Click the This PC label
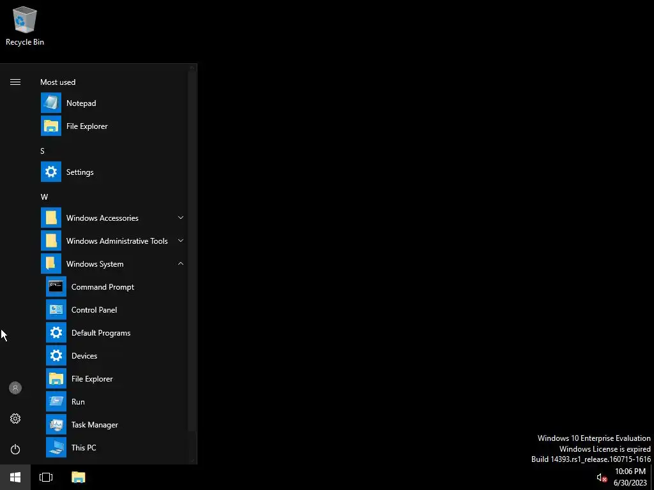Screen dimensions: 654x490 point(84,447)
